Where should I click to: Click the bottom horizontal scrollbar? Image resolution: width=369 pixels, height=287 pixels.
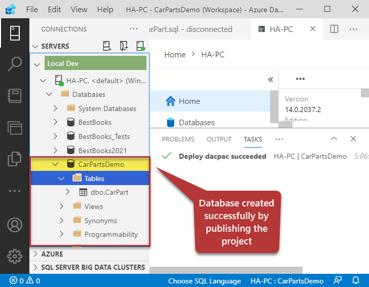226,270
